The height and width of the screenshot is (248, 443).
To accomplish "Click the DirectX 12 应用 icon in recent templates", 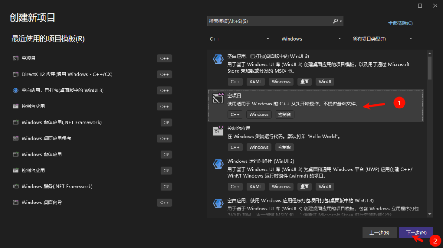I will pyautogui.click(x=16, y=74).
